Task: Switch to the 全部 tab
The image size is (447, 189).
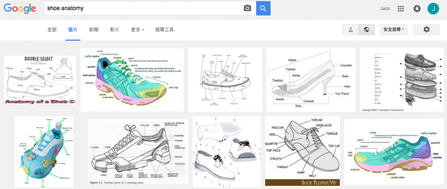Action: point(52,30)
